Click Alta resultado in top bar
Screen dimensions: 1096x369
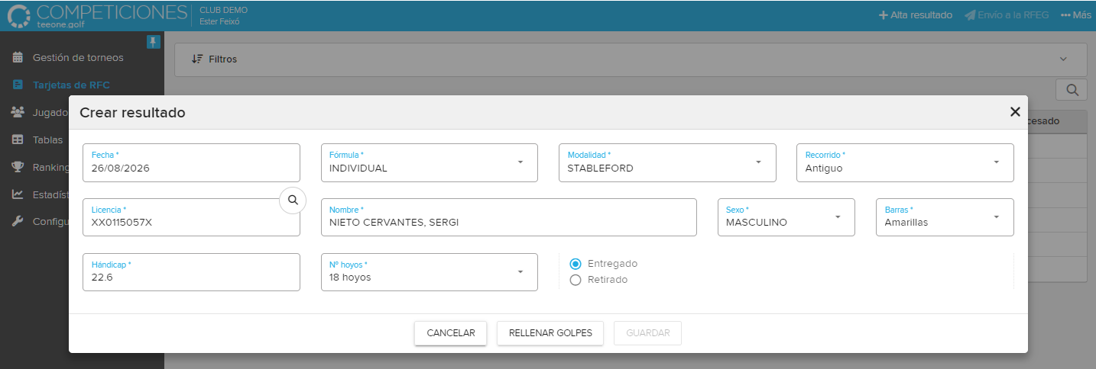coord(916,15)
